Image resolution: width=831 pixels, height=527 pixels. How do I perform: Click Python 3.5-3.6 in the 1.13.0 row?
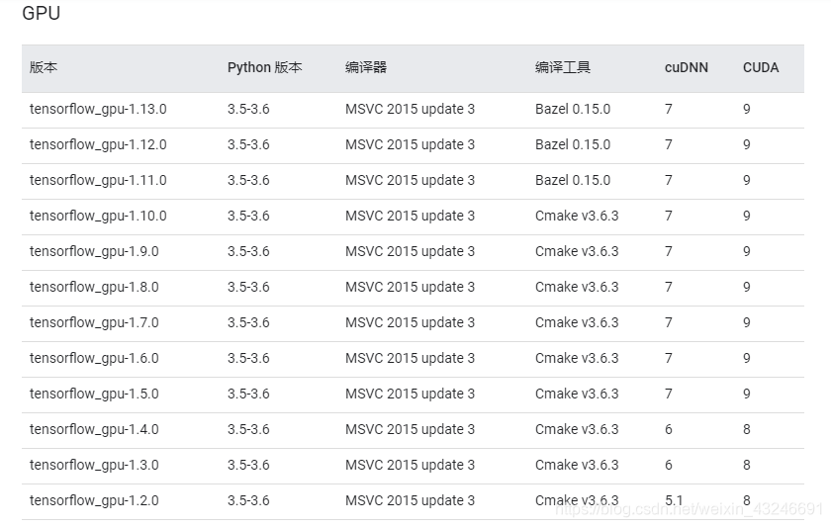coord(248,109)
